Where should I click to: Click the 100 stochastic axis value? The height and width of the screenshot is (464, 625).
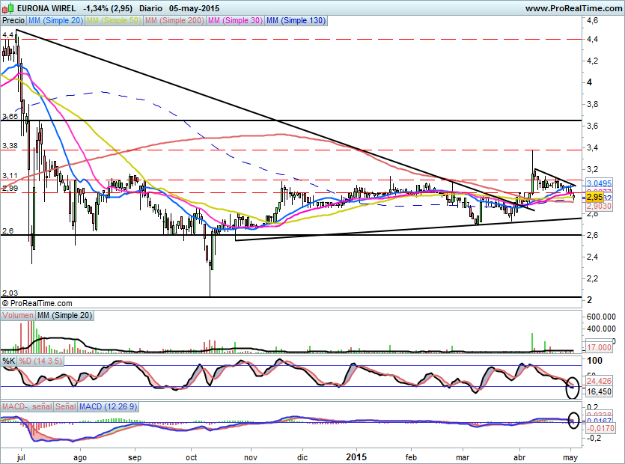[595, 361]
